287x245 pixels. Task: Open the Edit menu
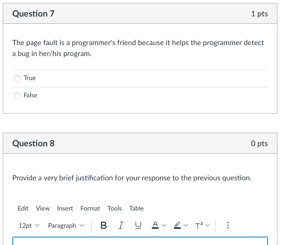pyautogui.click(x=23, y=208)
